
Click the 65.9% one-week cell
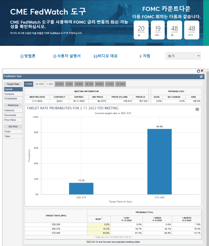157,233
